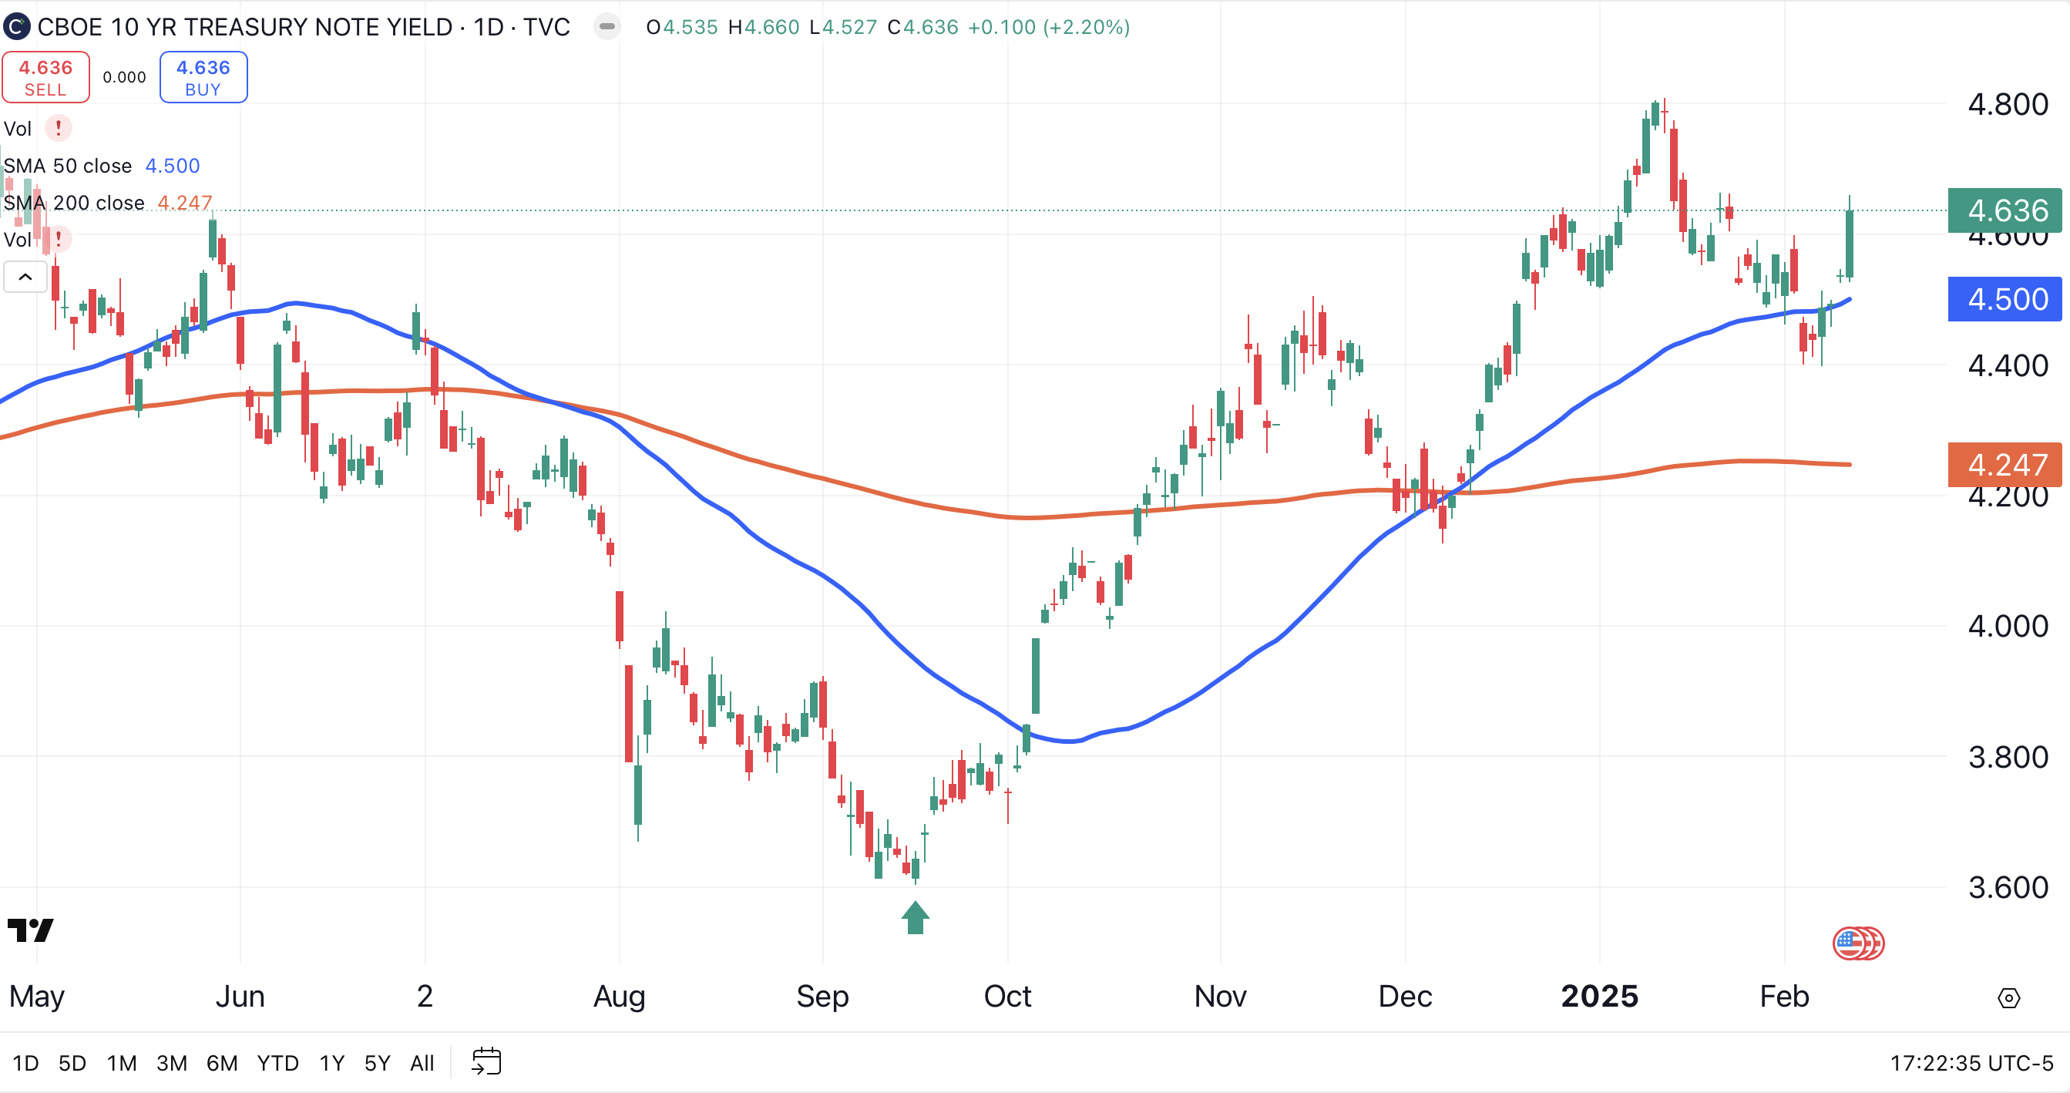Collapse the indicator legend with the chevron
2070x1093 pixels.
pyautogui.click(x=25, y=277)
